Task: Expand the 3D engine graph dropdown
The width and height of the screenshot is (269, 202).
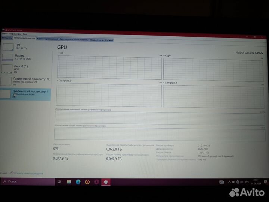Action: (59, 53)
